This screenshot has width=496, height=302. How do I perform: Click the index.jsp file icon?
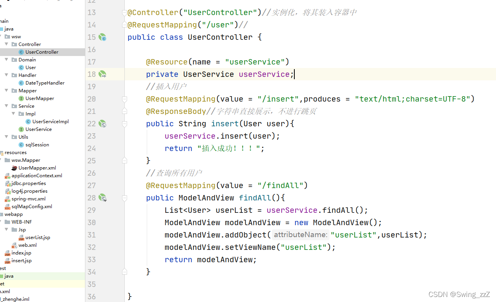pyautogui.click(x=7, y=253)
